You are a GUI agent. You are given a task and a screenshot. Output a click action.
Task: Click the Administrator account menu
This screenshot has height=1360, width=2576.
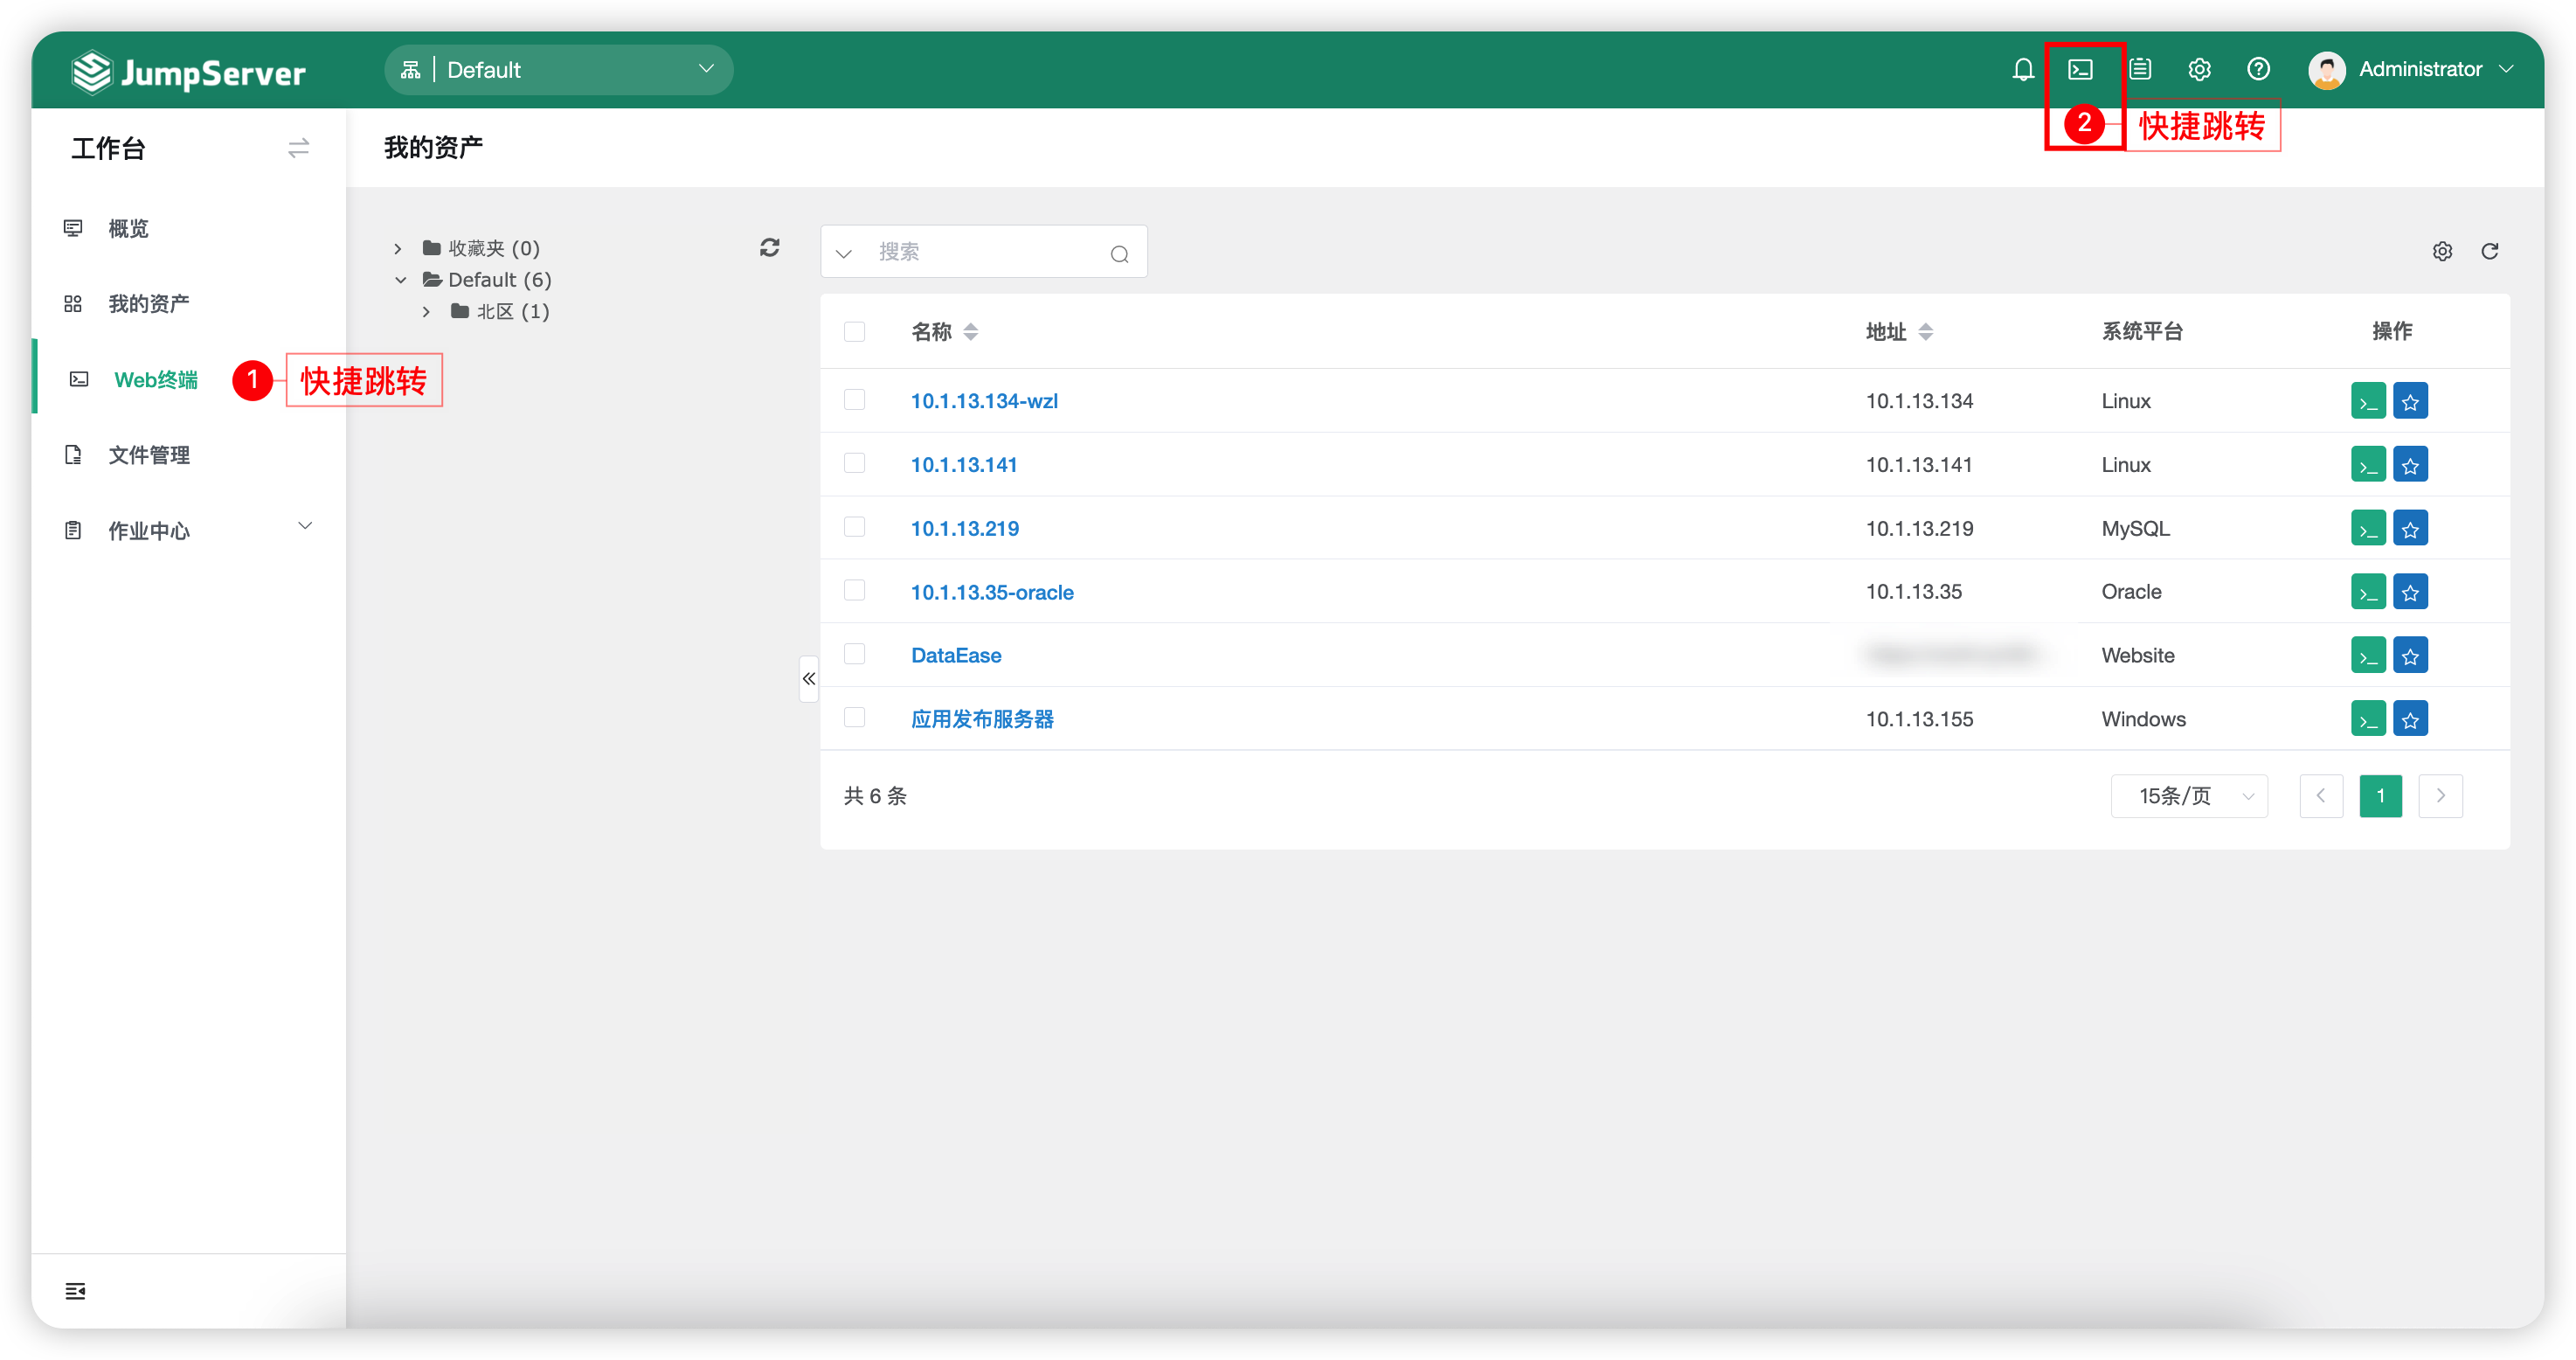coord(2420,69)
